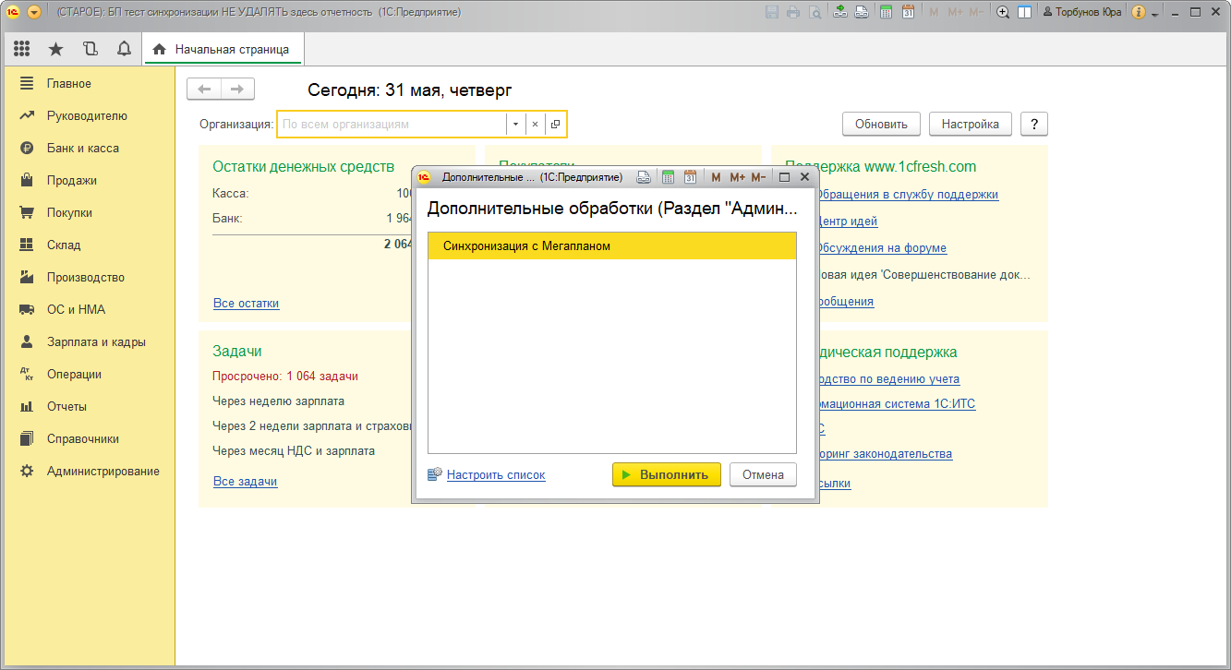Open the Отчеты section
1231x670 pixels.
click(x=66, y=406)
